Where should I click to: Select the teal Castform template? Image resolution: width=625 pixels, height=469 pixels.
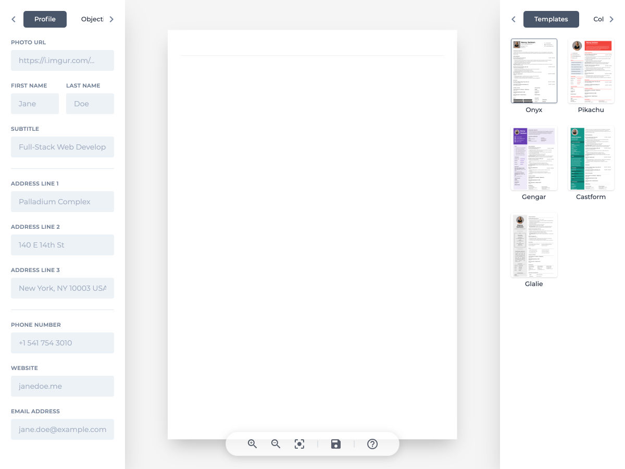pyautogui.click(x=591, y=158)
